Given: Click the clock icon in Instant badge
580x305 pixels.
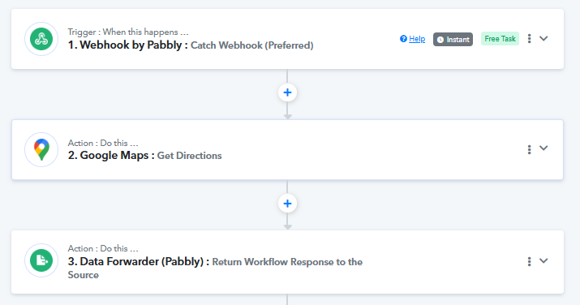Looking at the screenshot, I should pyautogui.click(x=440, y=40).
